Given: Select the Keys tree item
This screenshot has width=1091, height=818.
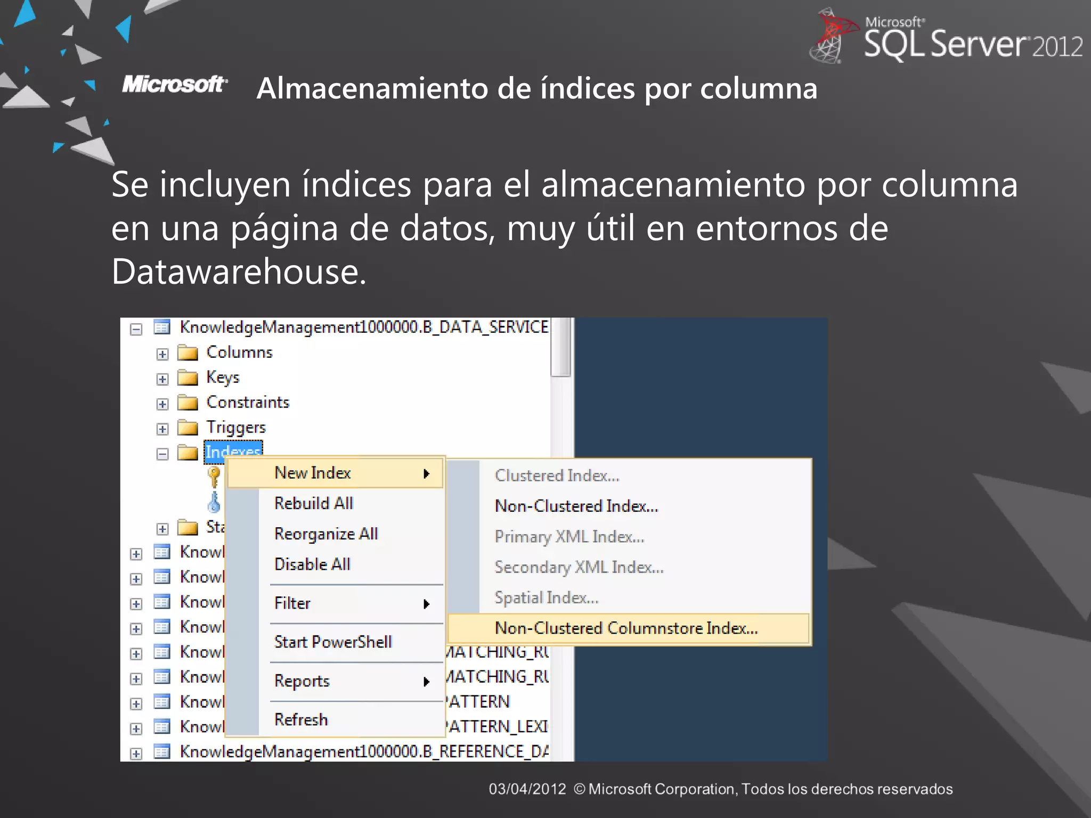Looking at the screenshot, I should (223, 378).
